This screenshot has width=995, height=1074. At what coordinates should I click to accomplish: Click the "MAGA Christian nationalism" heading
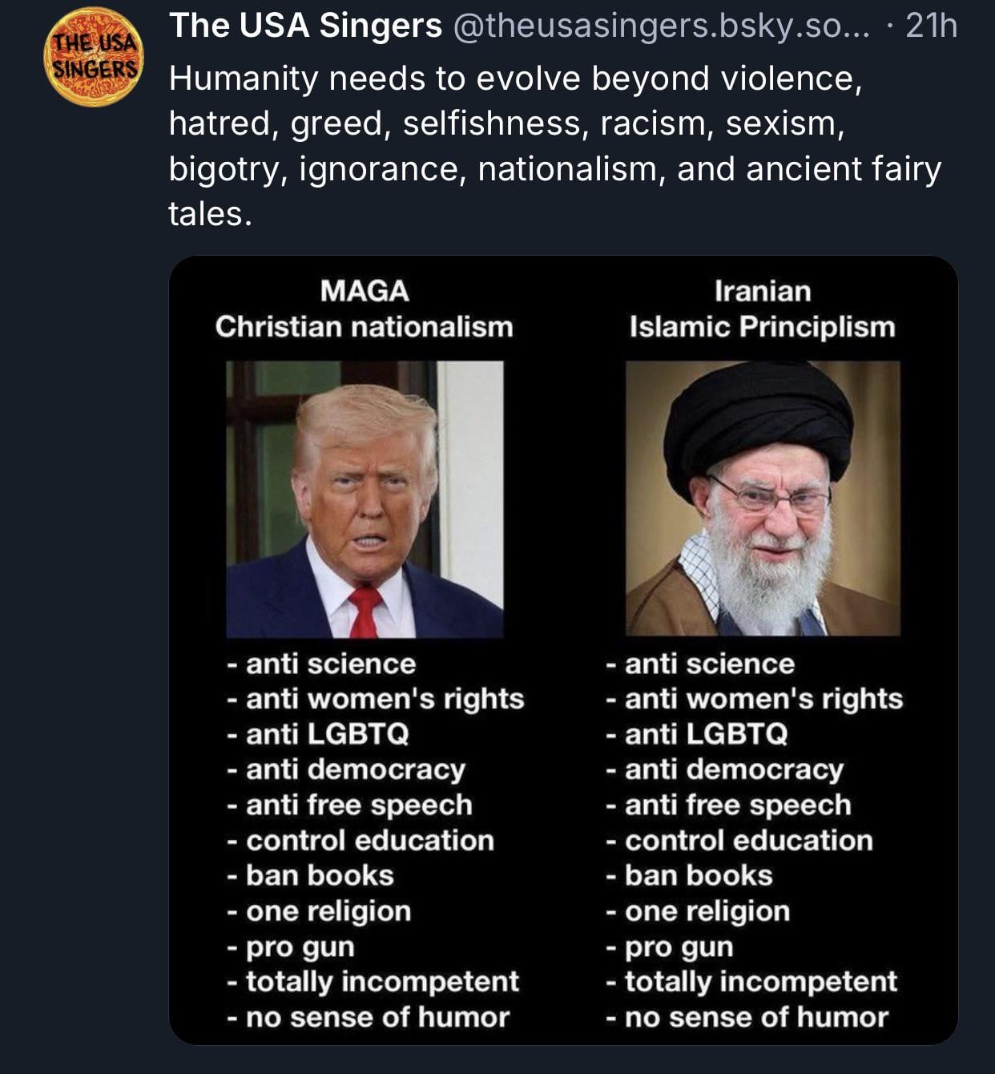point(365,309)
